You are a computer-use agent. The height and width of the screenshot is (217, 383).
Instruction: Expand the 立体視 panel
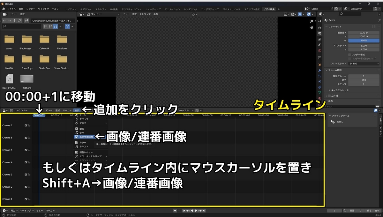tap(327, 96)
